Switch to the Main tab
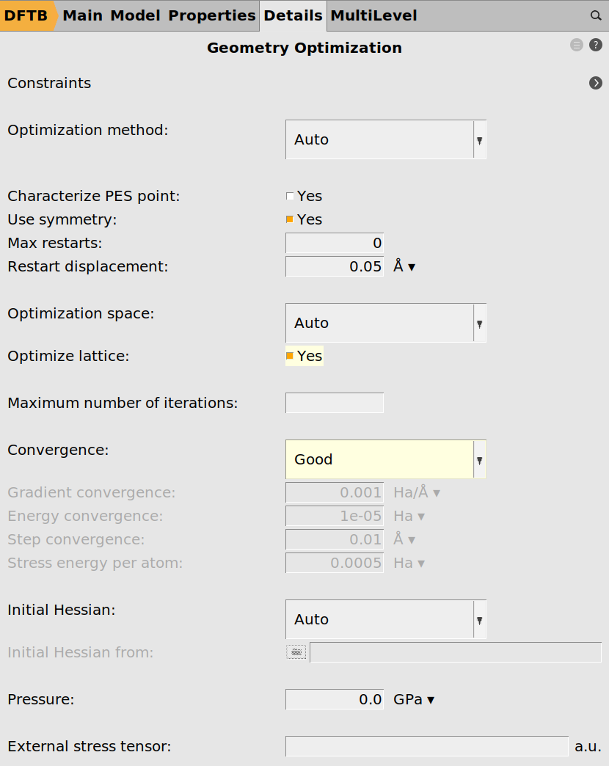The width and height of the screenshot is (609, 766). click(x=82, y=15)
